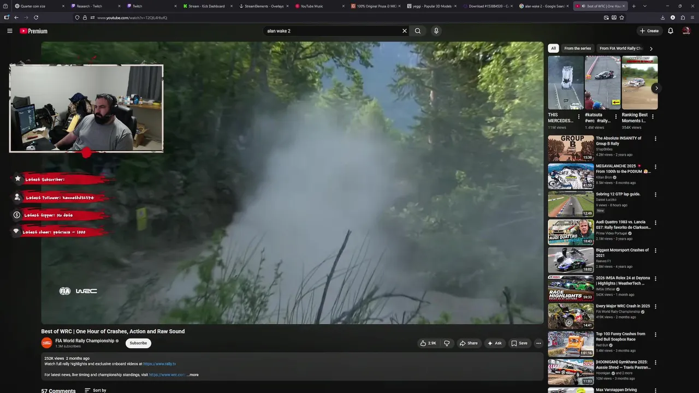Select the 'From FIA World Rally Ch...' chip
The image size is (699, 393).
[x=620, y=49]
